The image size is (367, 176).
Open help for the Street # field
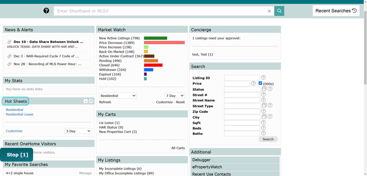click(x=263, y=94)
